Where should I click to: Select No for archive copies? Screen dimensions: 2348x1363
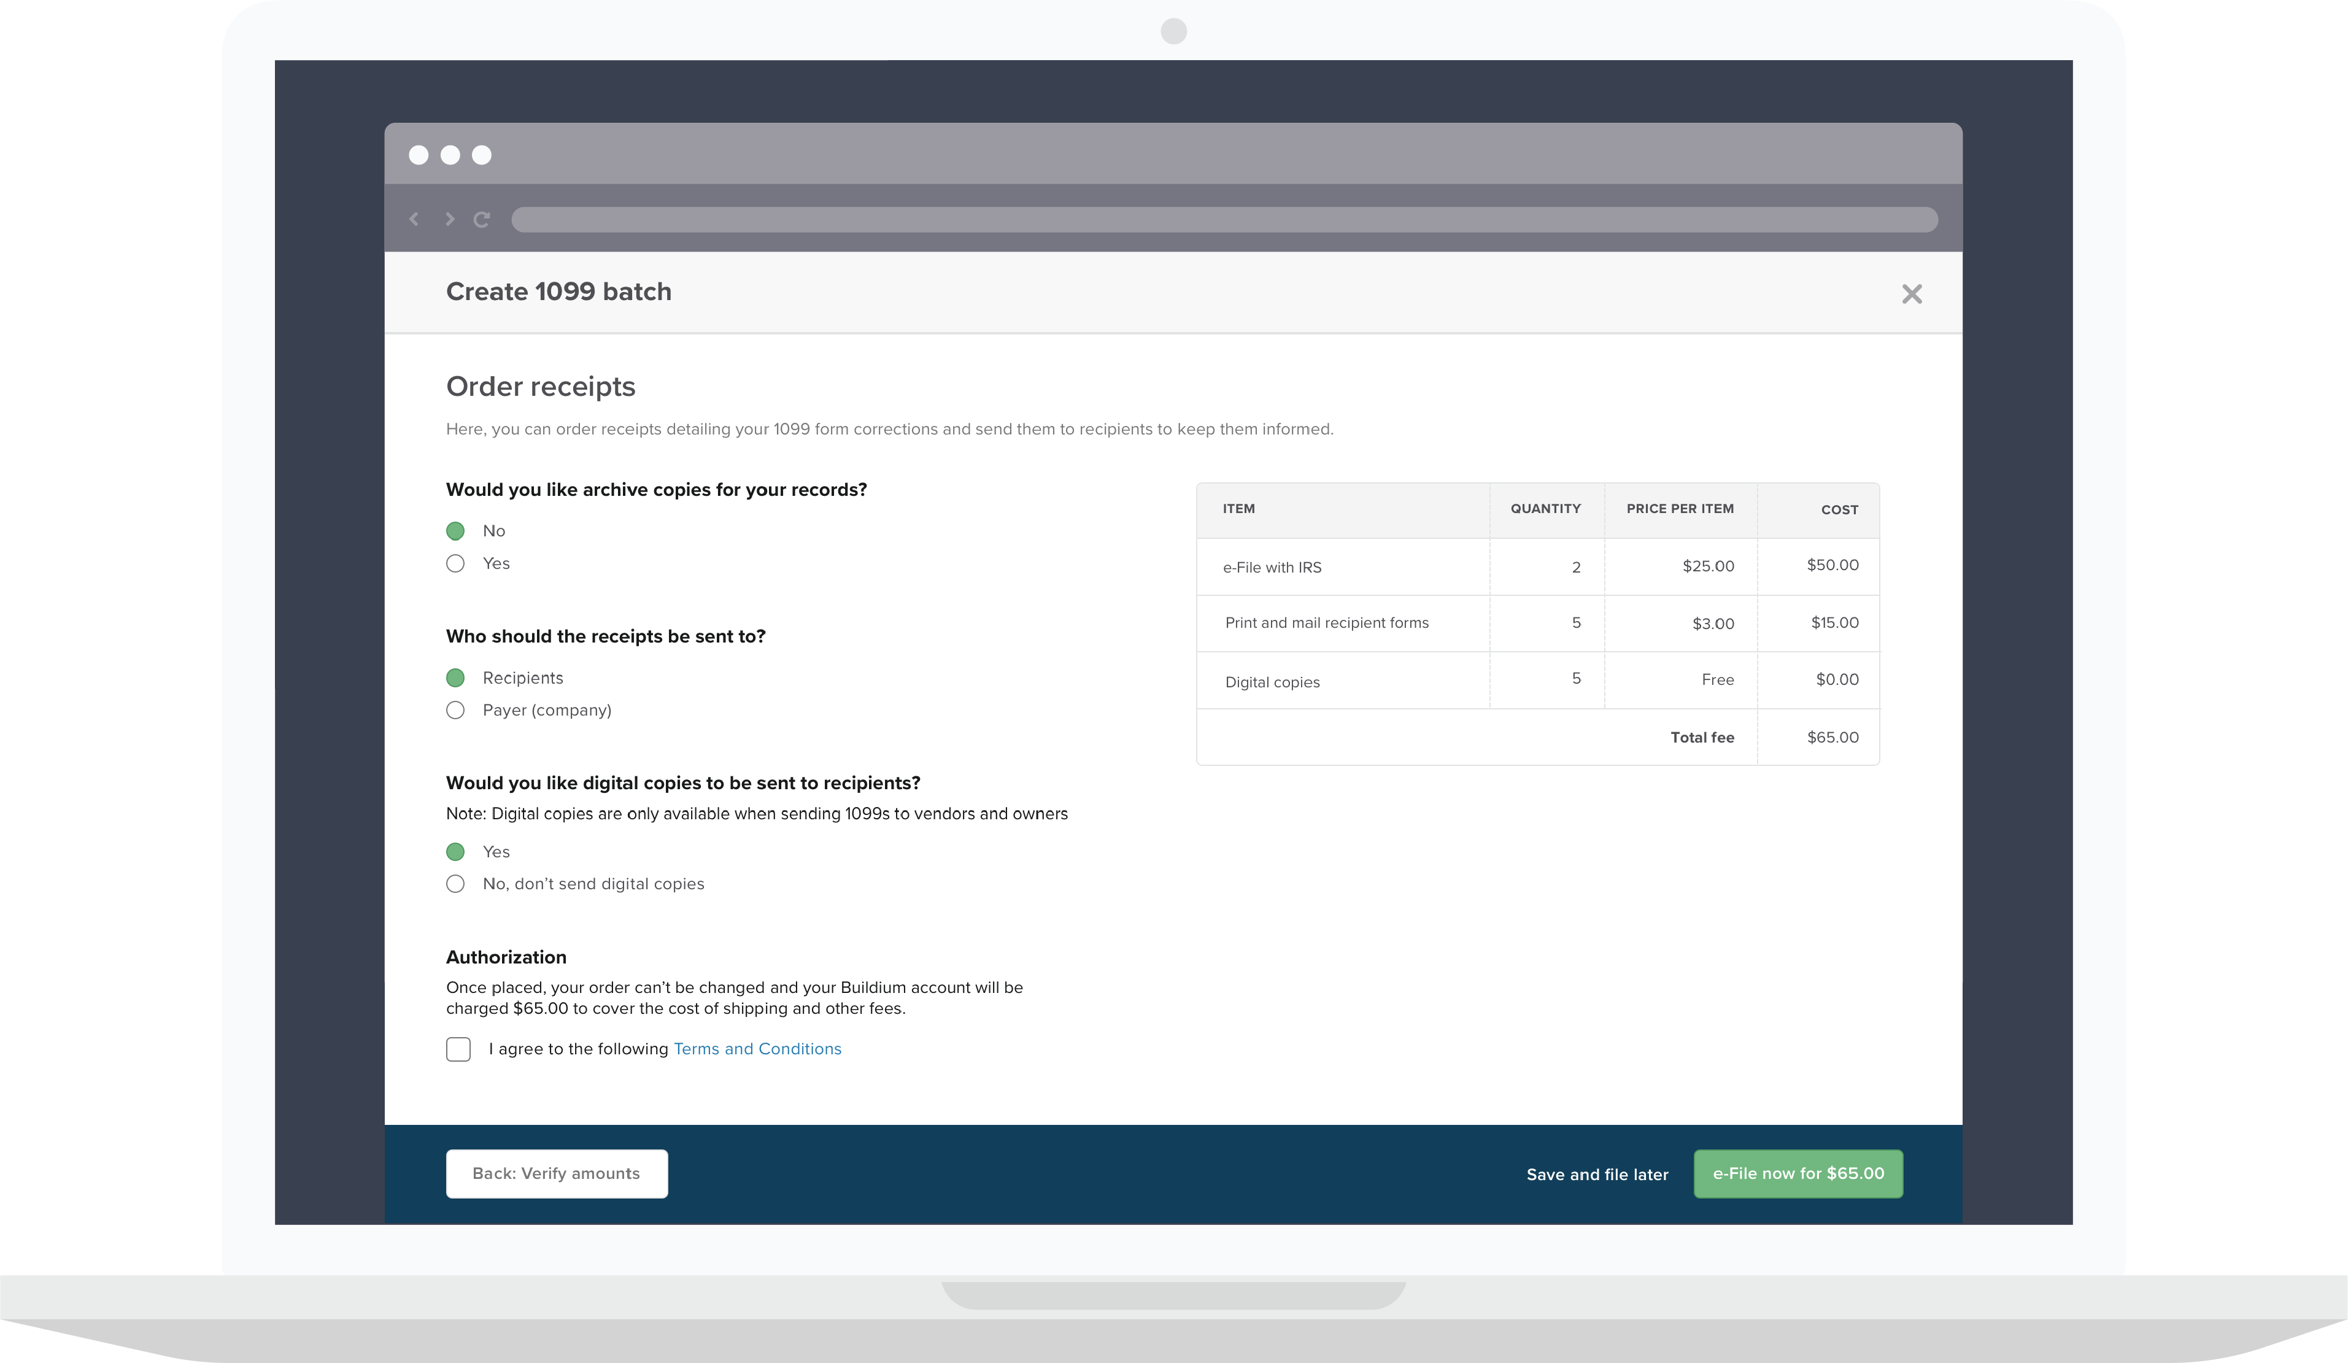[455, 531]
